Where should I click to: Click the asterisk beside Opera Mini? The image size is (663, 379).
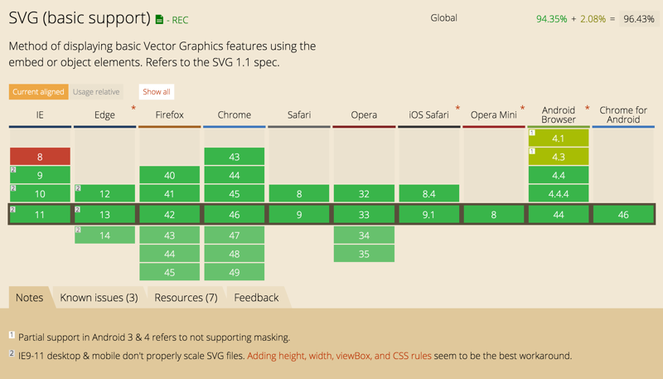tap(523, 108)
